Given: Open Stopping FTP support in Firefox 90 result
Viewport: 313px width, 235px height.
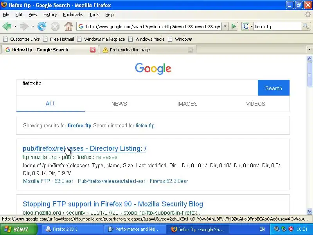Looking at the screenshot, I should [113, 204].
